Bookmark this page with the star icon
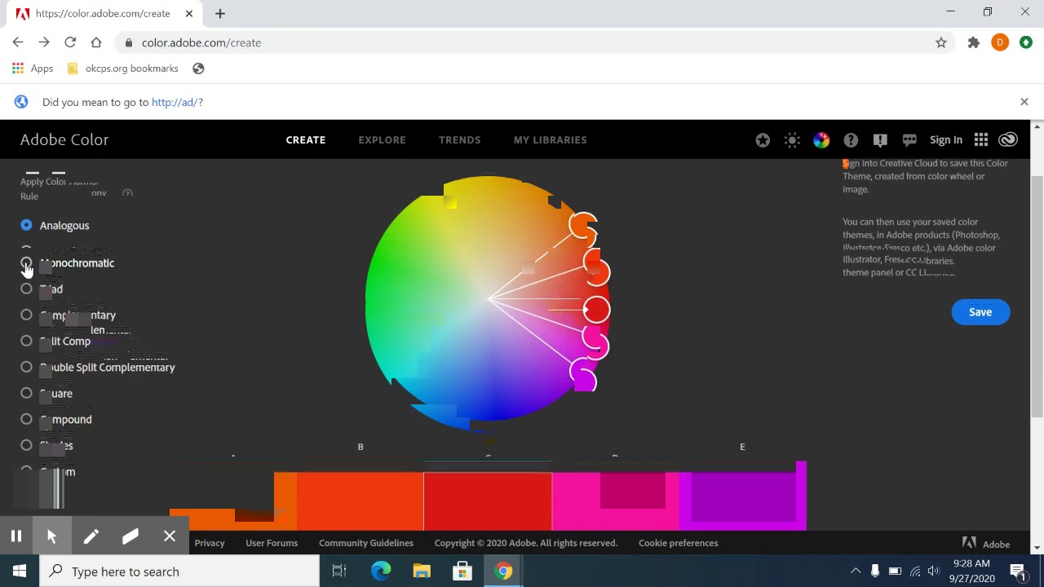Screen dimensions: 1044x587 (x=941, y=42)
